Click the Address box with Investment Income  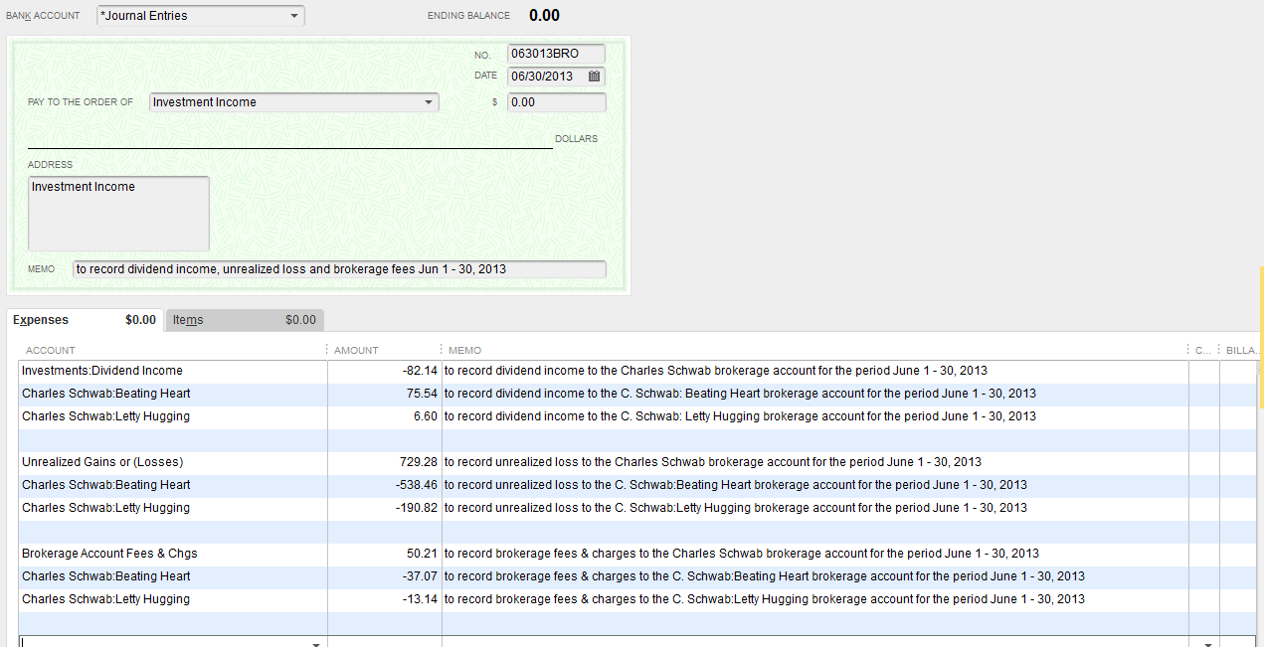point(118,214)
